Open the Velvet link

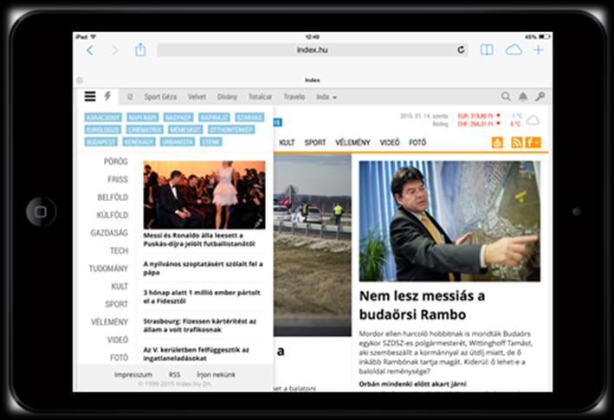(x=197, y=97)
